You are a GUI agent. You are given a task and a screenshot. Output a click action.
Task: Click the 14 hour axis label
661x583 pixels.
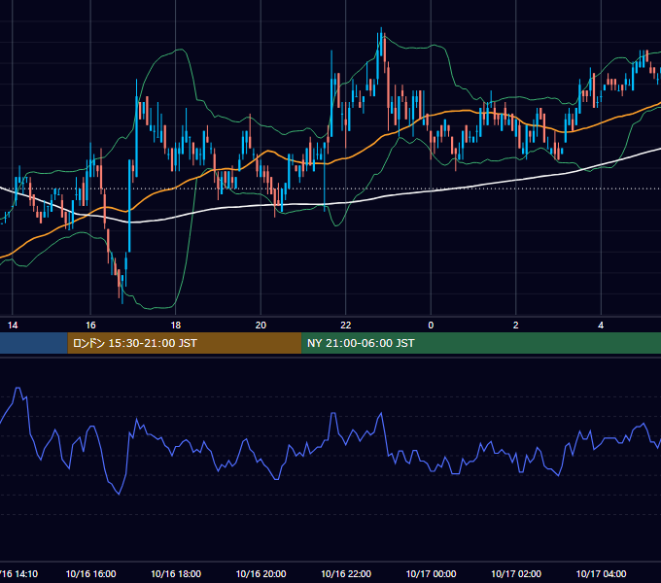[13, 326]
